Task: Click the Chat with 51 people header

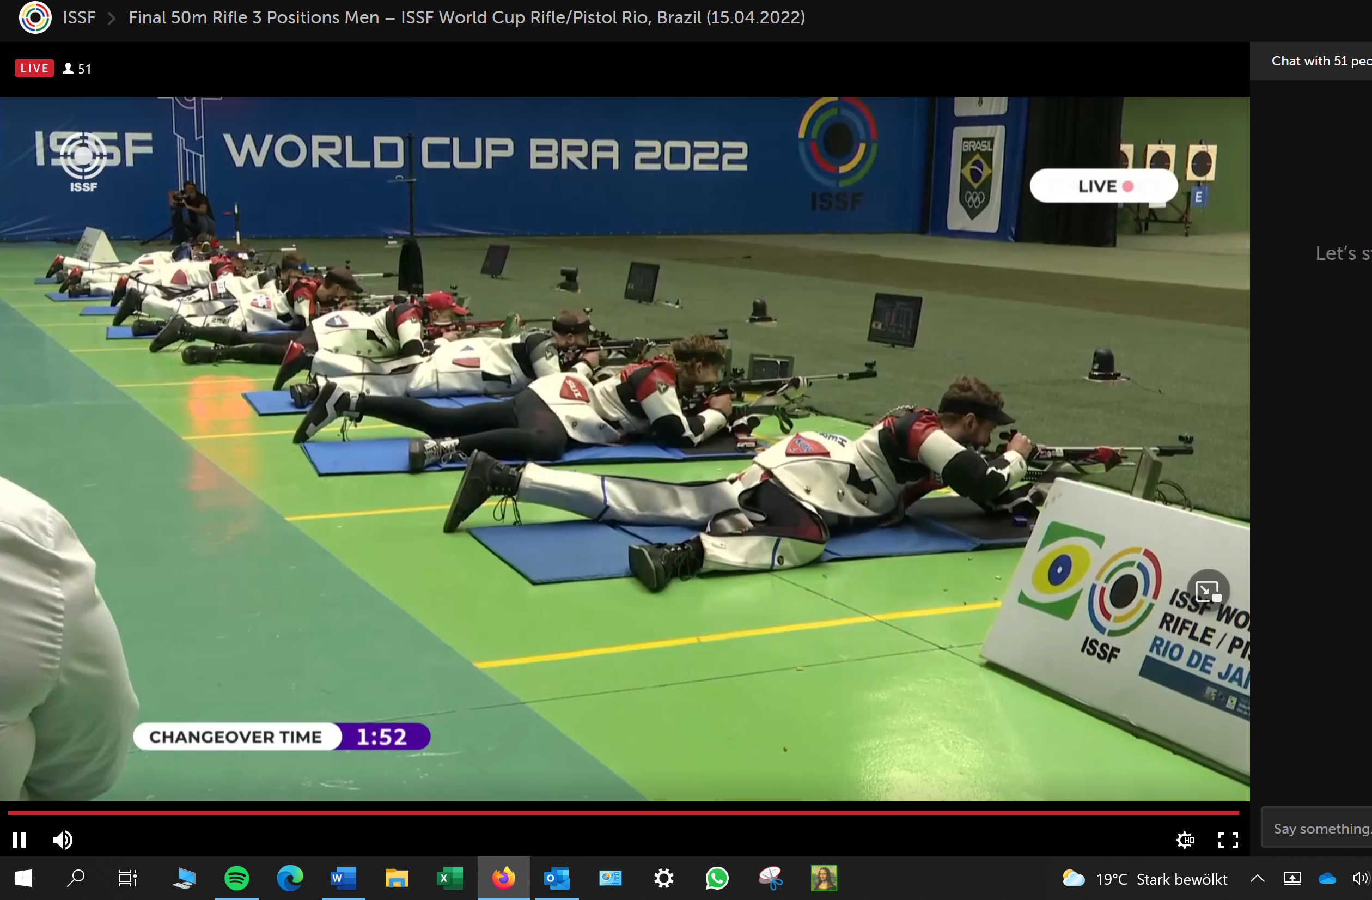Action: pos(1321,61)
